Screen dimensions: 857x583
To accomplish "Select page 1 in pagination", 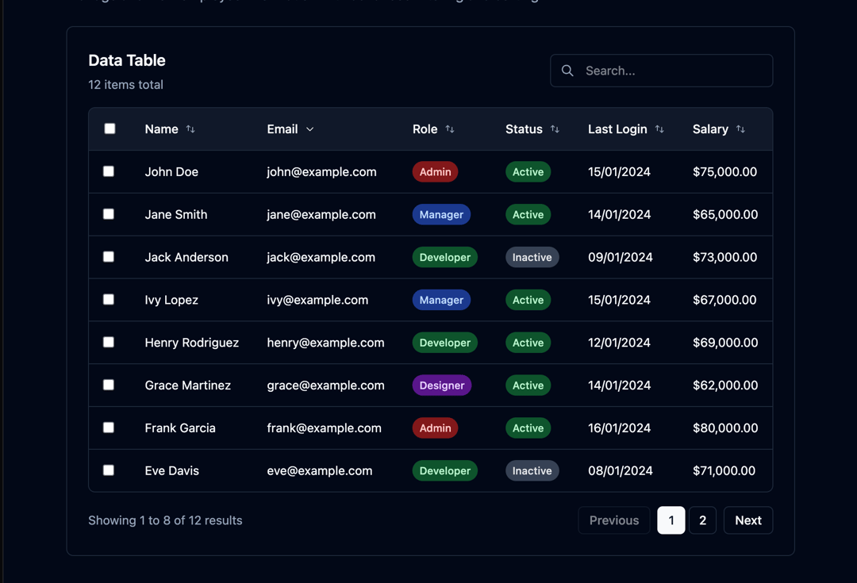I will pyautogui.click(x=671, y=520).
